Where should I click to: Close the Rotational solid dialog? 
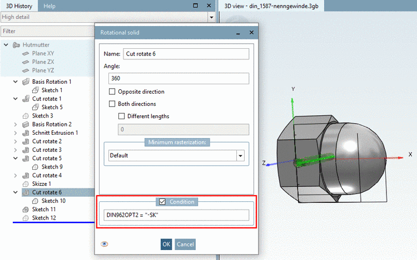click(x=251, y=32)
